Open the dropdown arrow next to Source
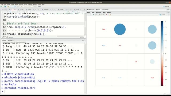This screenshot has width=171, height=96. point(82,12)
